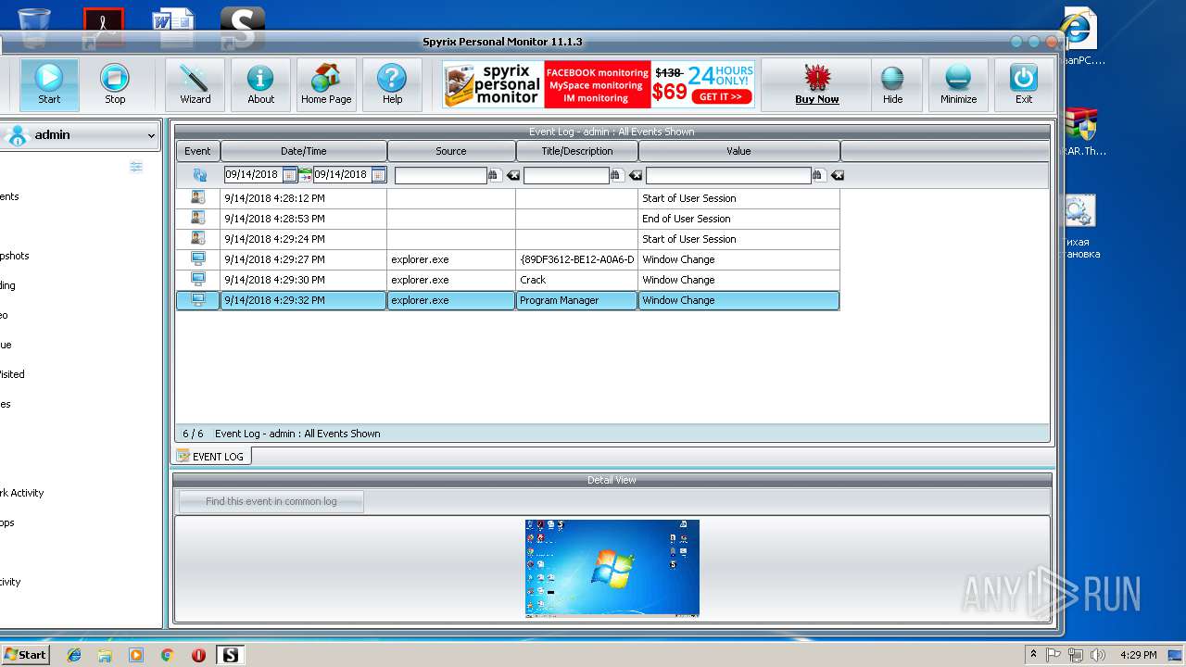
Task: Open Opera from the taskbar
Action: point(198,655)
